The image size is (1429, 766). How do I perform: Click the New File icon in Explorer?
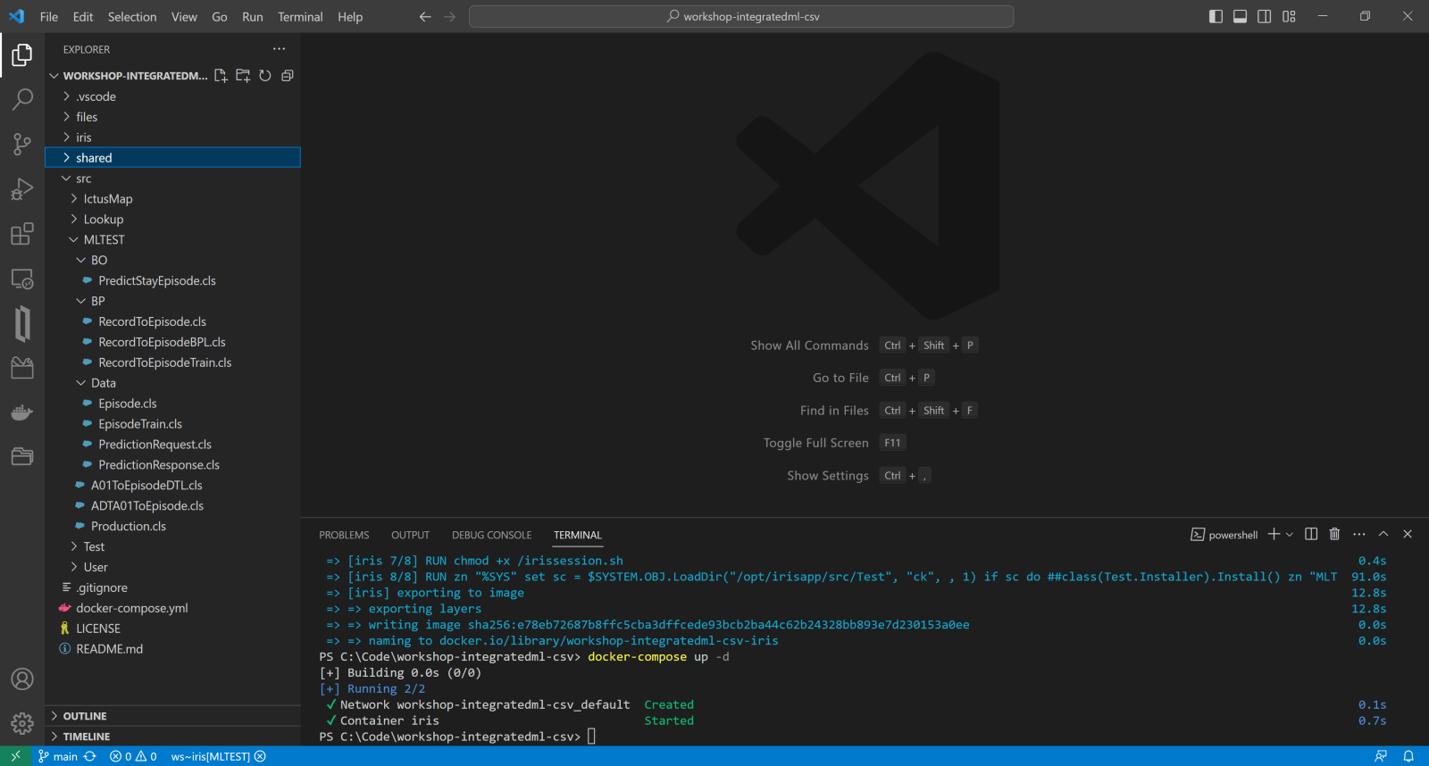pyautogui.click(x=221, y=76)
